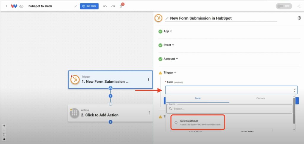304x144 pixels.
Task: Zoom out on the canvas
Action: pos(4,130)
